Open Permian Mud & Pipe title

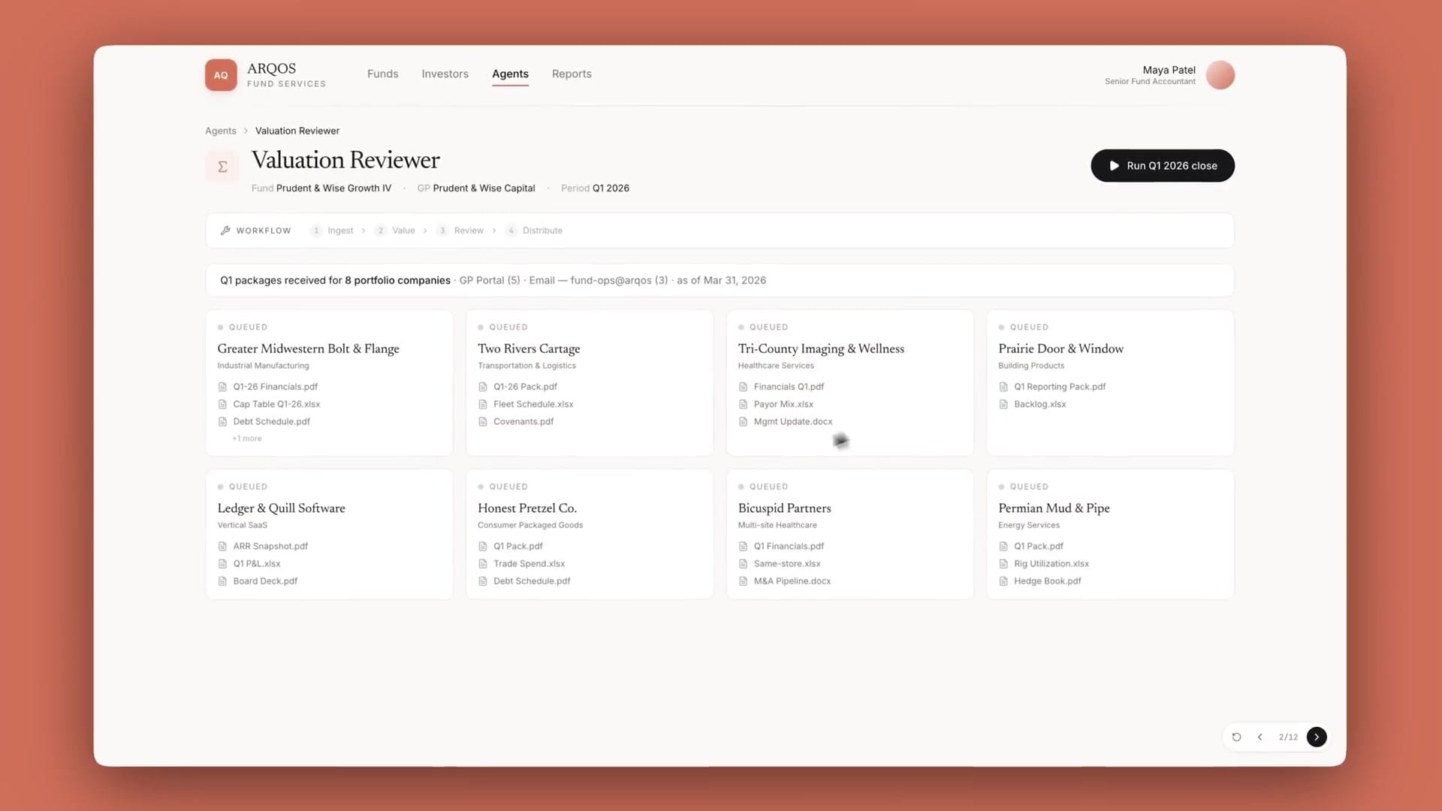coord(1054,508)
